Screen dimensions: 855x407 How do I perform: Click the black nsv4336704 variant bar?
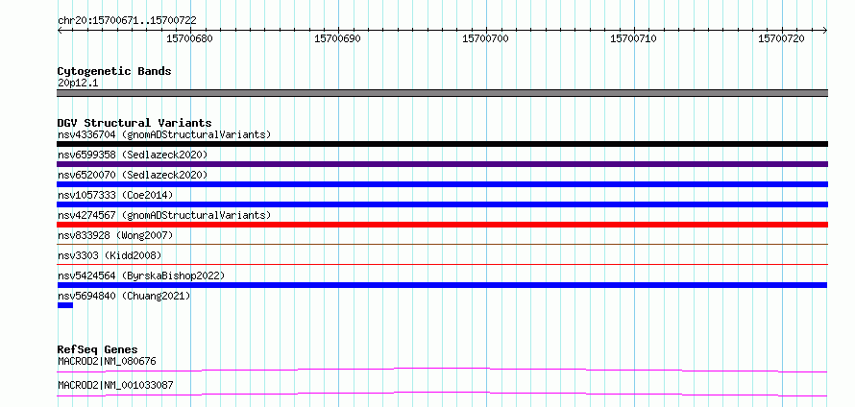click(x=442, y=144)
